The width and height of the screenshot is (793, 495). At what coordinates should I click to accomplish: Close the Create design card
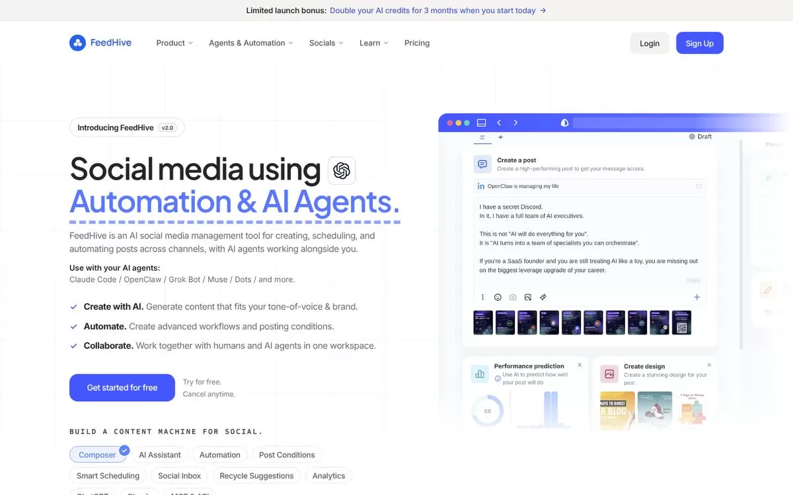709,365
